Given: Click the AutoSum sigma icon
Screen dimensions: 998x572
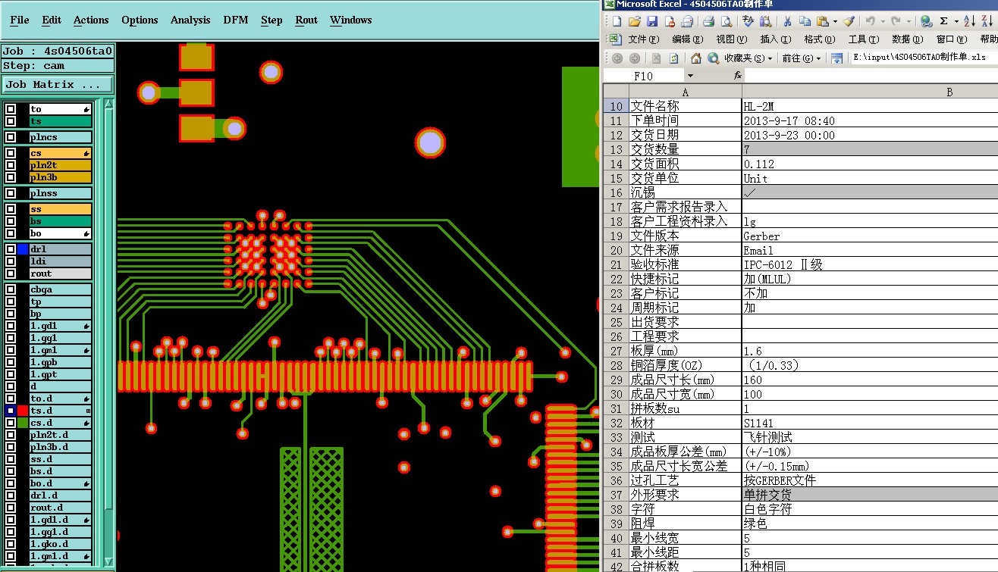Looking at the screenshot, I should coord(943,21).
